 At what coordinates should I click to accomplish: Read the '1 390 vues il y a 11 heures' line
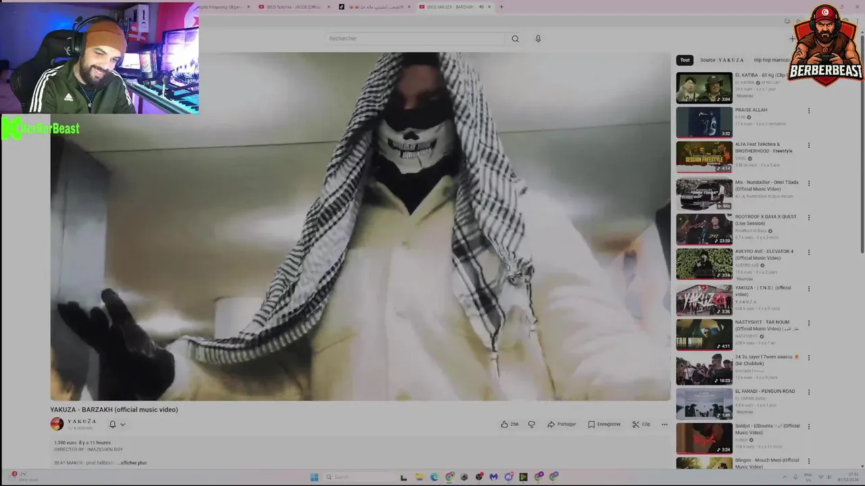click(82, 443)
